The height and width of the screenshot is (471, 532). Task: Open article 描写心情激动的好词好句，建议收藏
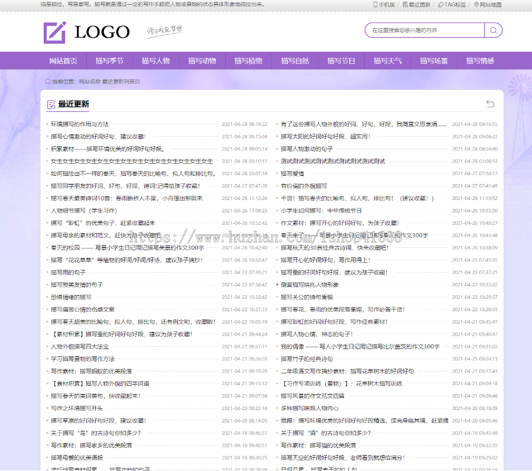(x=98, y=137)
